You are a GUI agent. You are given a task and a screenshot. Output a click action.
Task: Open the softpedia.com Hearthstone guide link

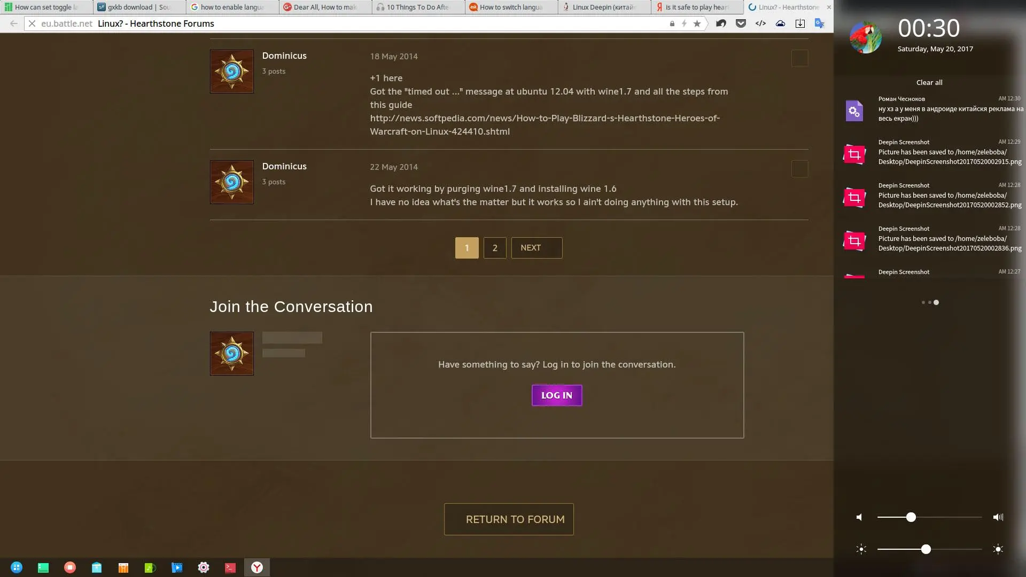[545, 124]
